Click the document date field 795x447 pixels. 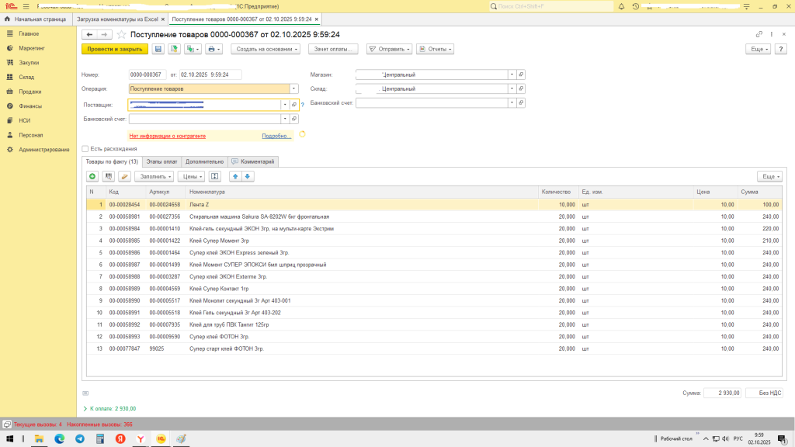(210, 74)
